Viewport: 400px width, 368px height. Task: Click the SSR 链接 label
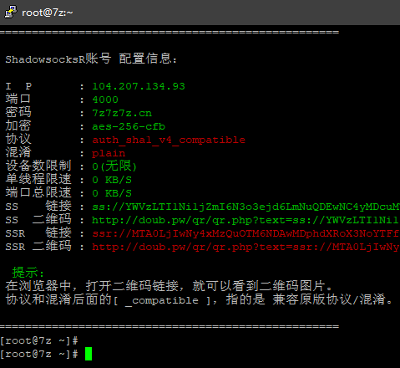(x=38, y=233)
